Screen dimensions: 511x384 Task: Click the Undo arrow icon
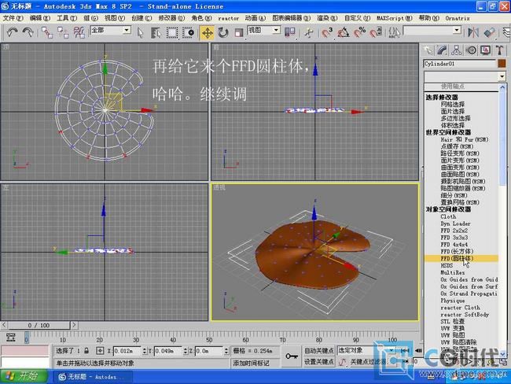point(13,32)
